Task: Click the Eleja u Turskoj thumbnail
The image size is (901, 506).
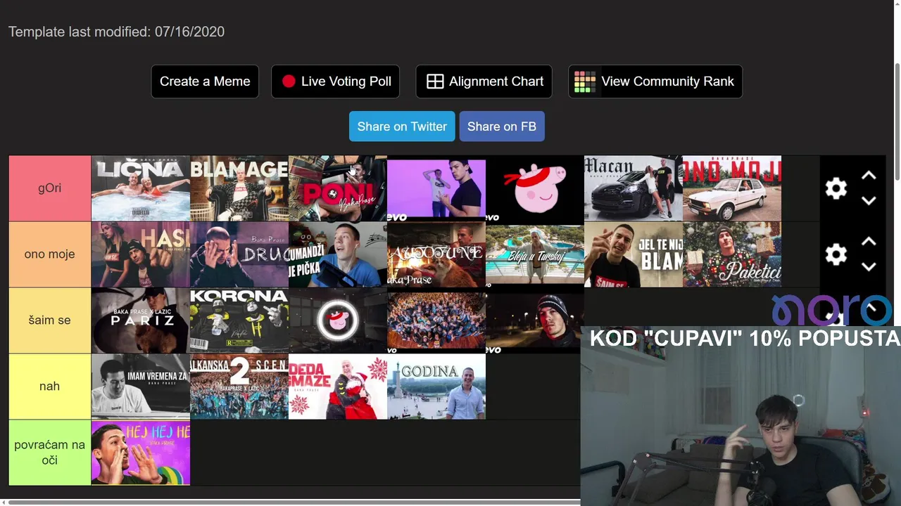Action: (535, 254)
